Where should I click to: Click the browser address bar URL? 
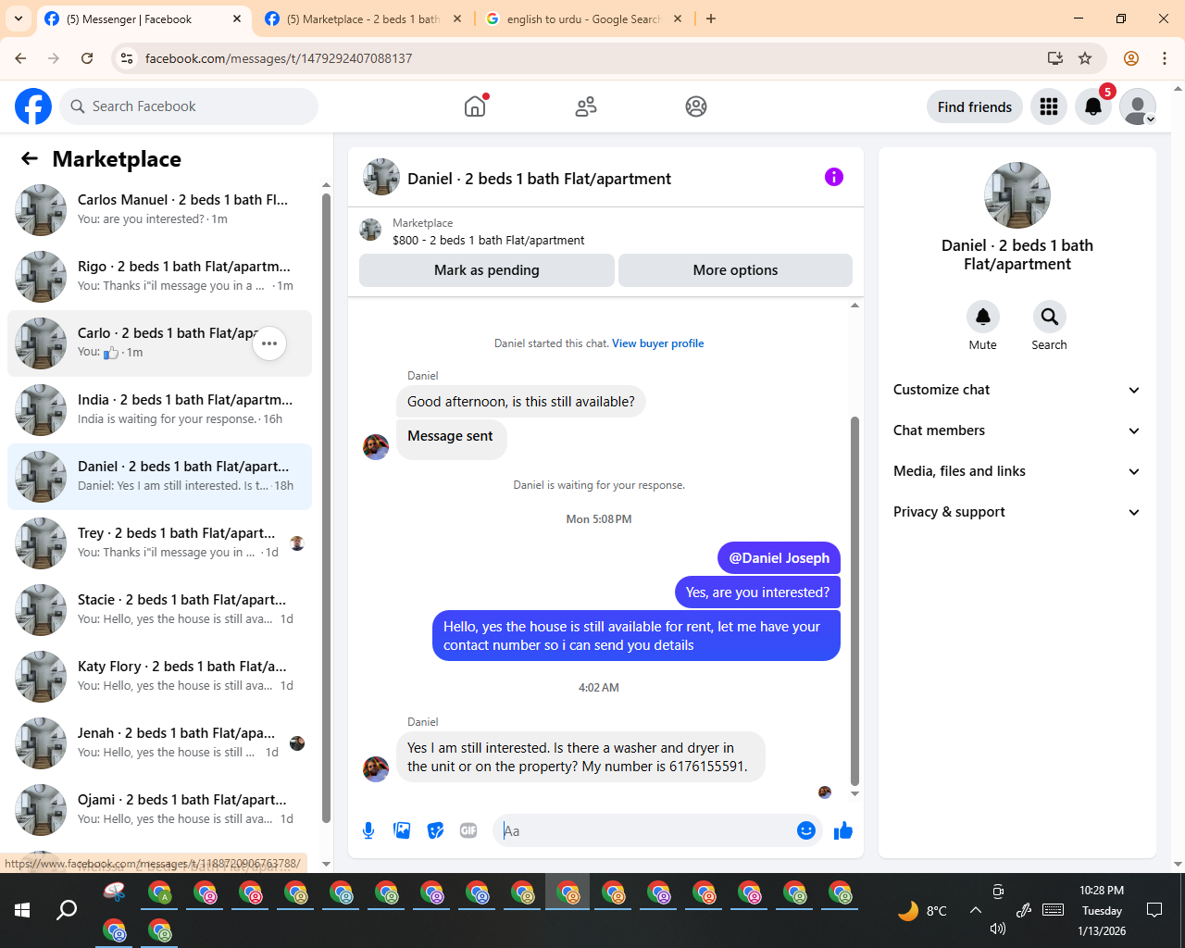[279, 58]
